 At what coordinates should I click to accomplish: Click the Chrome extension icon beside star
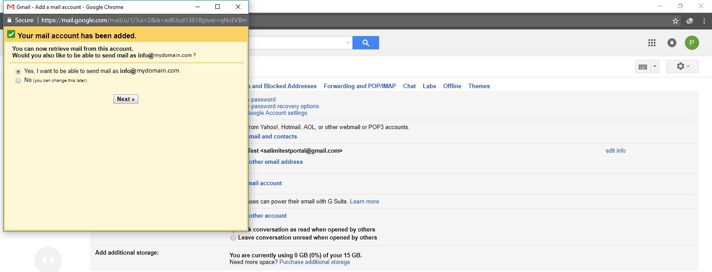point(690,21)
